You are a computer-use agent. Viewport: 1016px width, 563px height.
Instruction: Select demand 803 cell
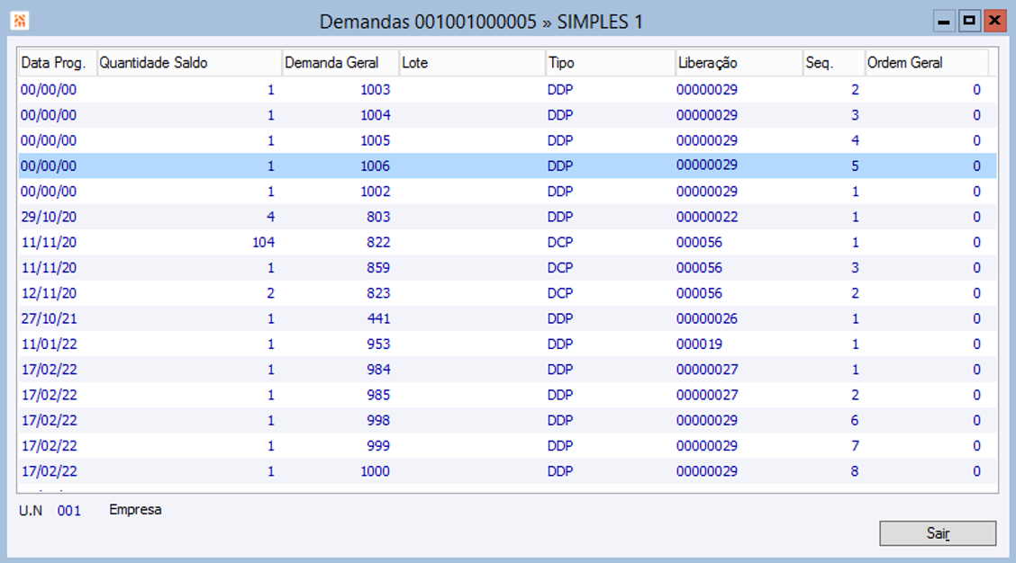coord(378,217)
